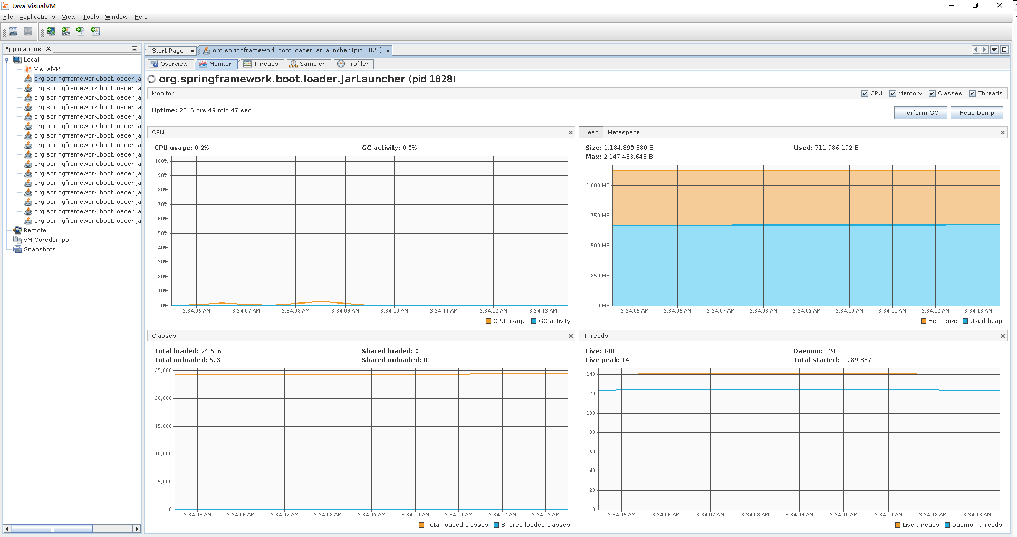1017x537 pixels.
Task: Switch to the Start Page tab
Action: tap(167, 51)
